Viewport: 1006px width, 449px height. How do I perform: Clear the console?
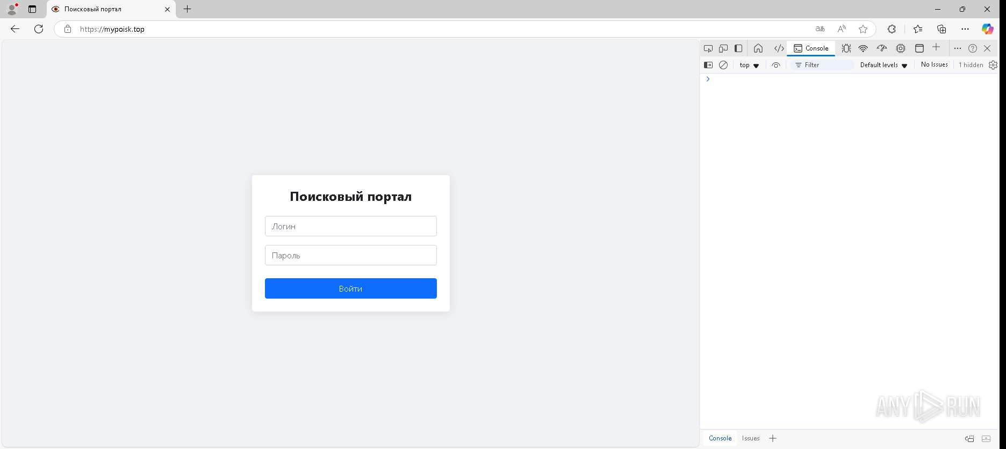723,65
